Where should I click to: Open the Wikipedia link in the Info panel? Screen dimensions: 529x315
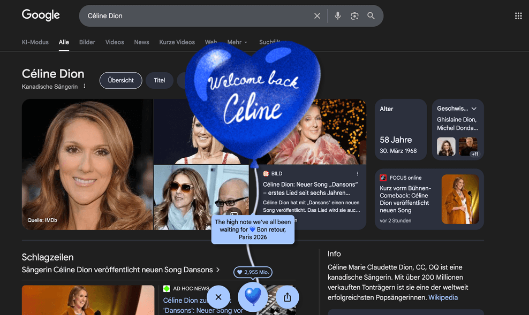point(443,297)
